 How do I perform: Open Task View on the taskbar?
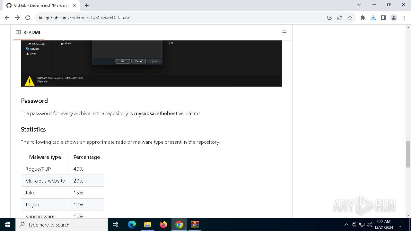click(116, 225)
